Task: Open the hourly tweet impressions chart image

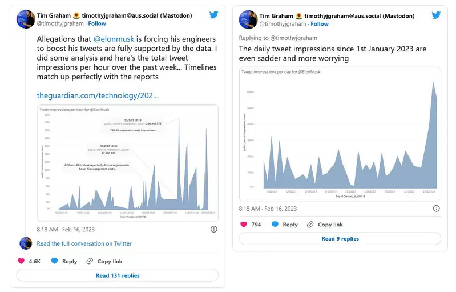Action: coord(128,163)
